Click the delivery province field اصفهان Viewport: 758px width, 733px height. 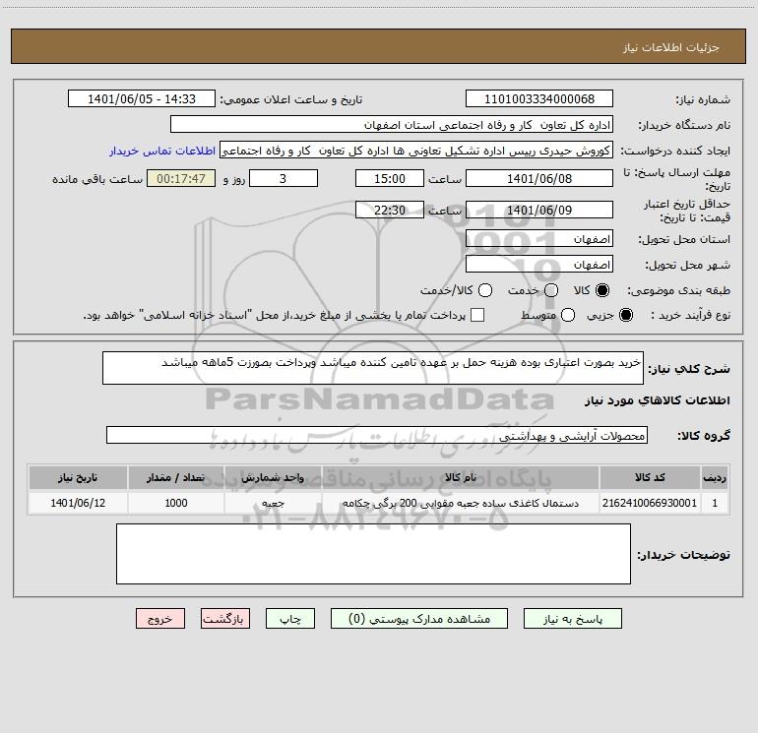click(539, 239)
